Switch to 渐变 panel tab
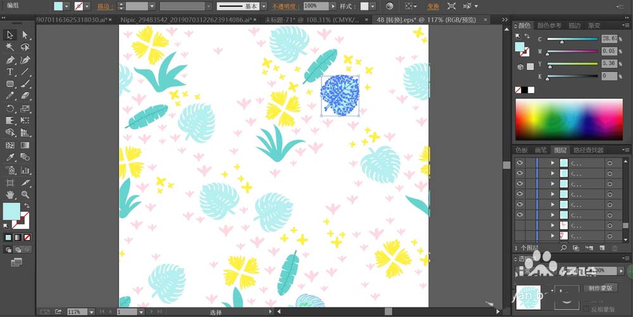This screenshot has height=317, width=633. (594, 25)
